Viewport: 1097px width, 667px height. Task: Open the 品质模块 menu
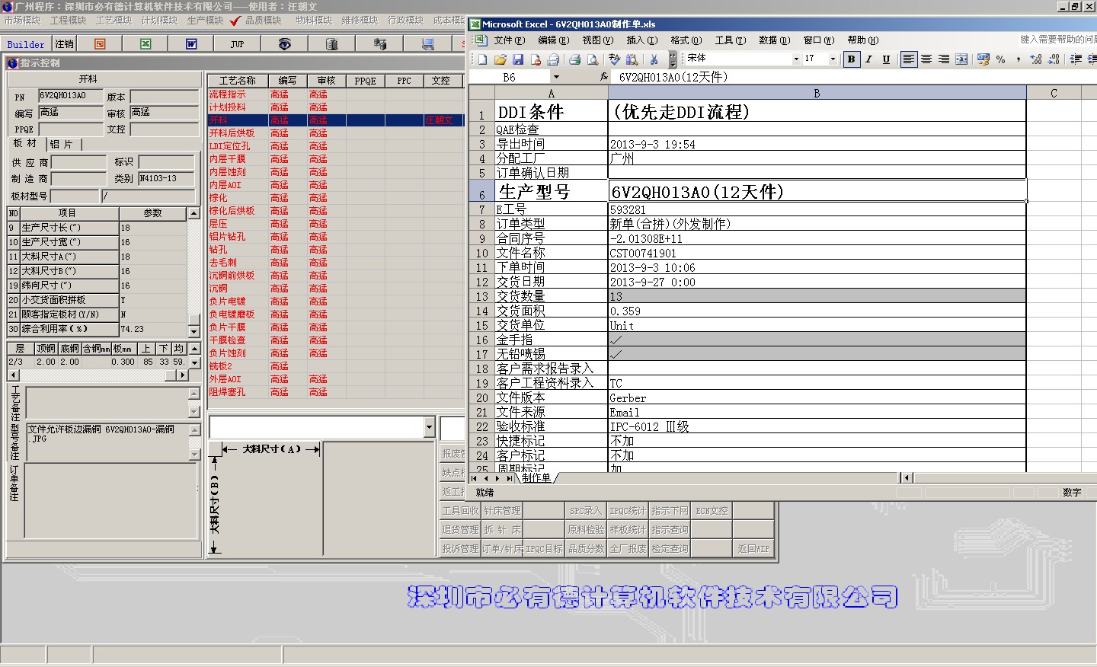click(x=263, y=21)
